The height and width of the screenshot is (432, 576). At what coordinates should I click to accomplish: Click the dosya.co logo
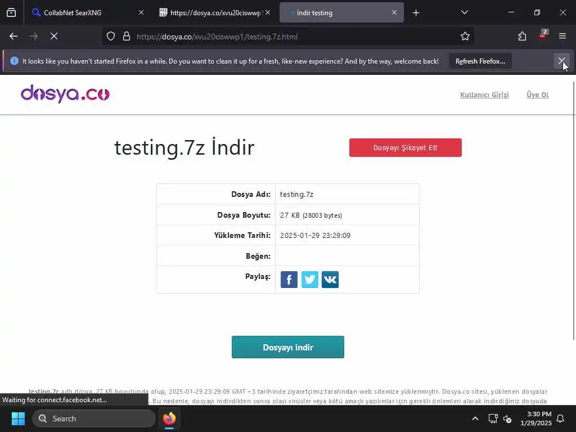[65, 94]
